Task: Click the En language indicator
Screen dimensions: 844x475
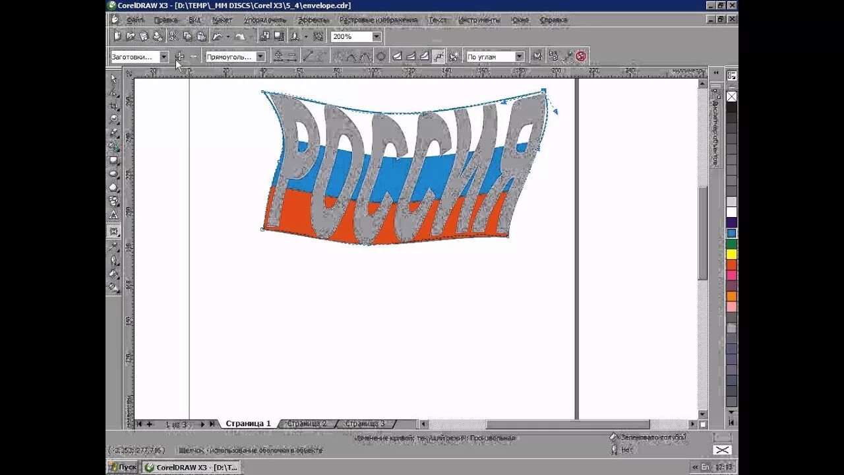Action: click(705, 467)
